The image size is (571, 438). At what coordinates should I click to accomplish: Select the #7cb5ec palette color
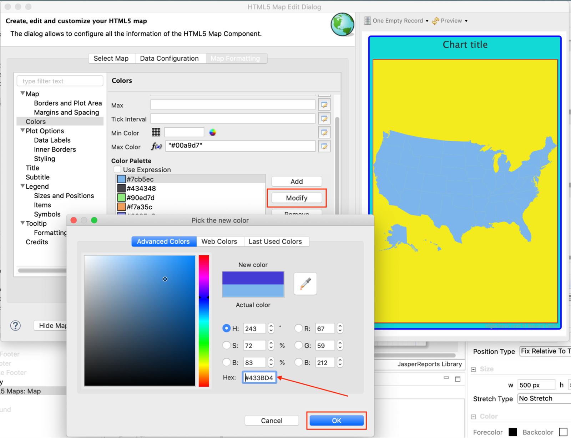(191, 179)
